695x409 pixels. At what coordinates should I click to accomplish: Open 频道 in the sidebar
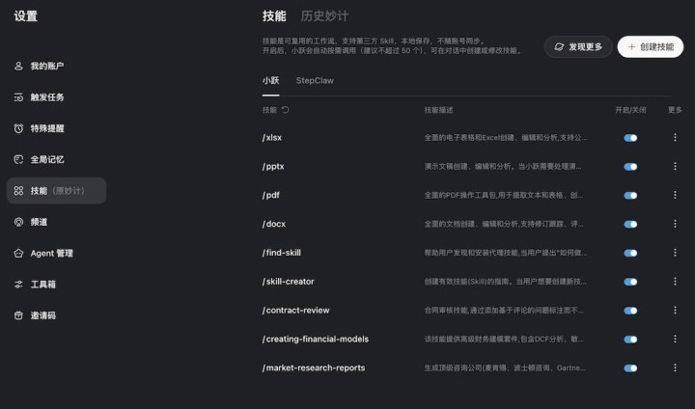(x=56, y=222)
